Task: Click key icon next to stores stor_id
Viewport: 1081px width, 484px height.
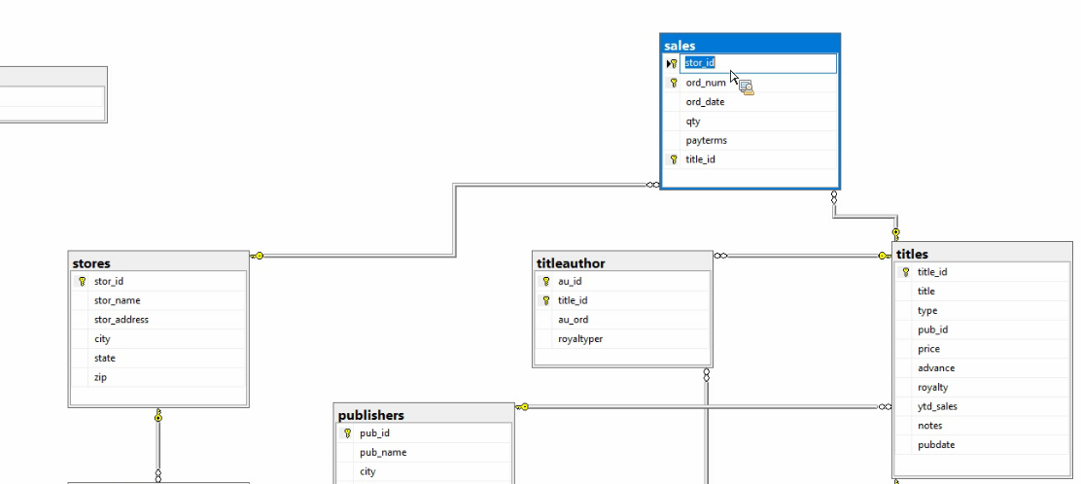Action: click(x=82, y=281)
